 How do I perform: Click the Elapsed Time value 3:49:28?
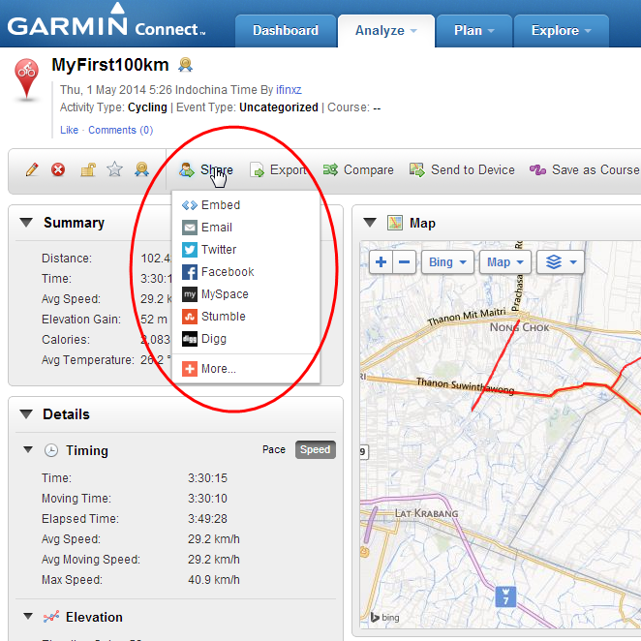point(207,519)
